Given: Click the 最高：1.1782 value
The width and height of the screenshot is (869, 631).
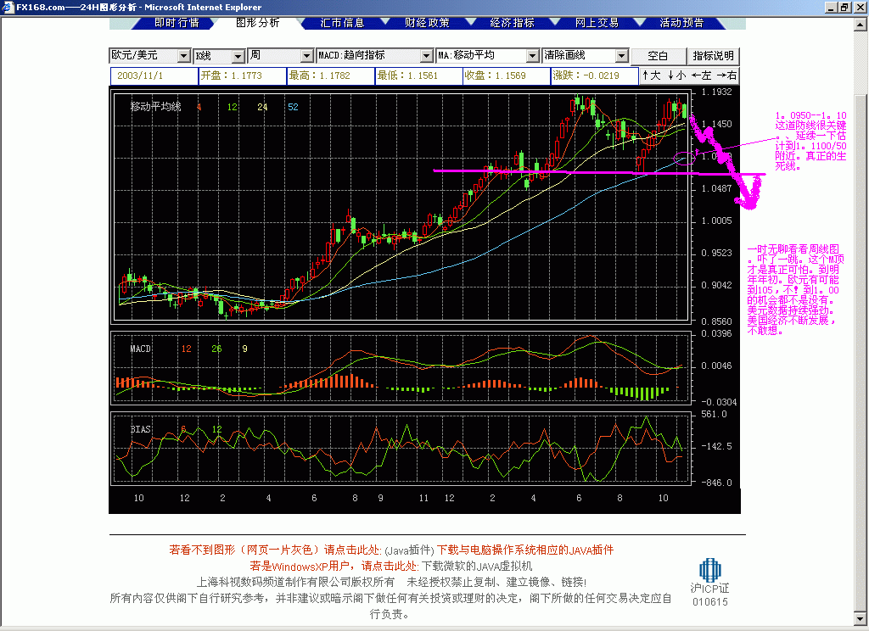Looking at the screenshot, I should [x=331, y=75].
